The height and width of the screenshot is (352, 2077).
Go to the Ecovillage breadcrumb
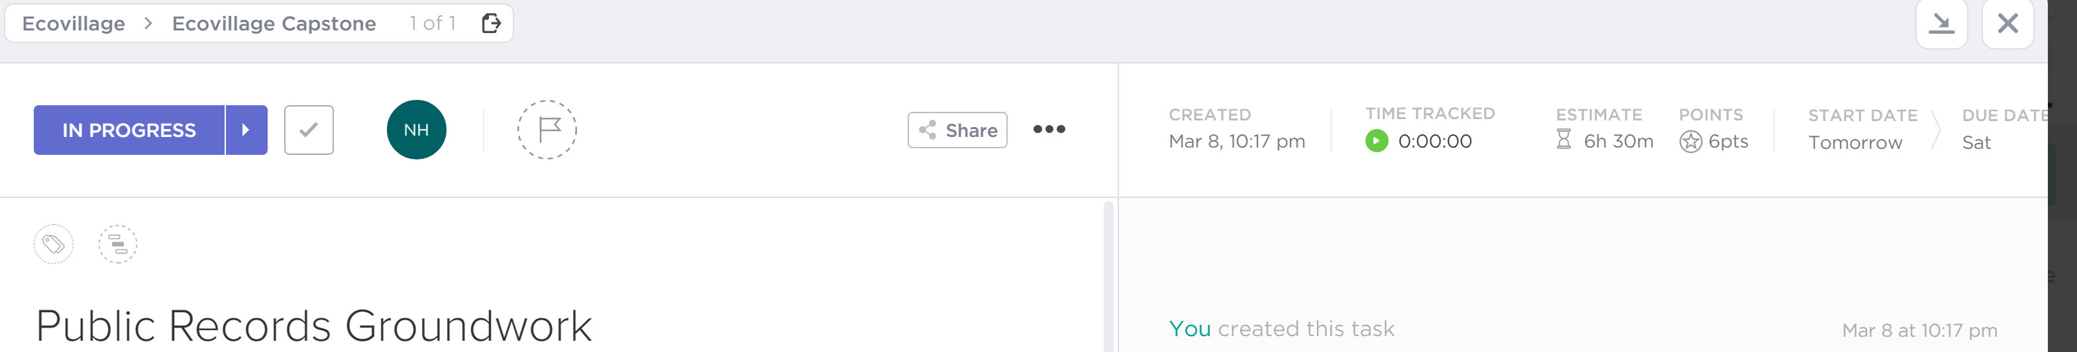point(74,23)
